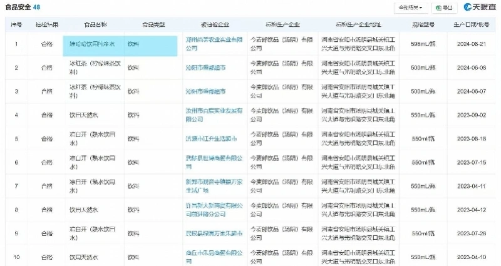Open the 汝州市 company link in row 4
501x266 pixels.
(x=214, y=115)
